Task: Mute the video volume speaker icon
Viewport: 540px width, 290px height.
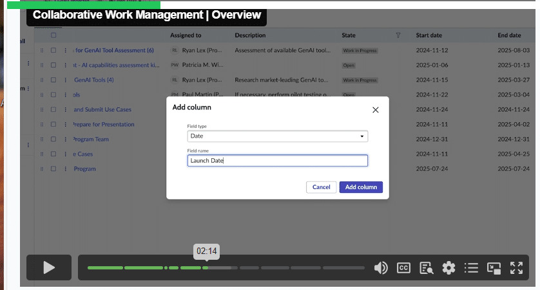Action: tap(381, 268)
